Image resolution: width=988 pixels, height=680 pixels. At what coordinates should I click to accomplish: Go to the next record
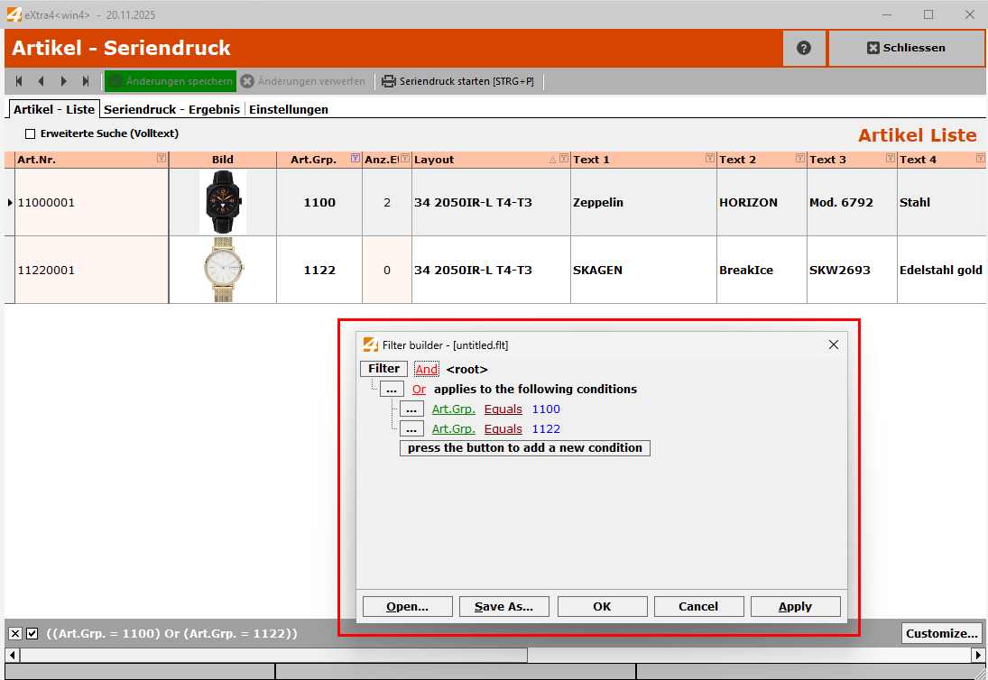click(64, 81)
